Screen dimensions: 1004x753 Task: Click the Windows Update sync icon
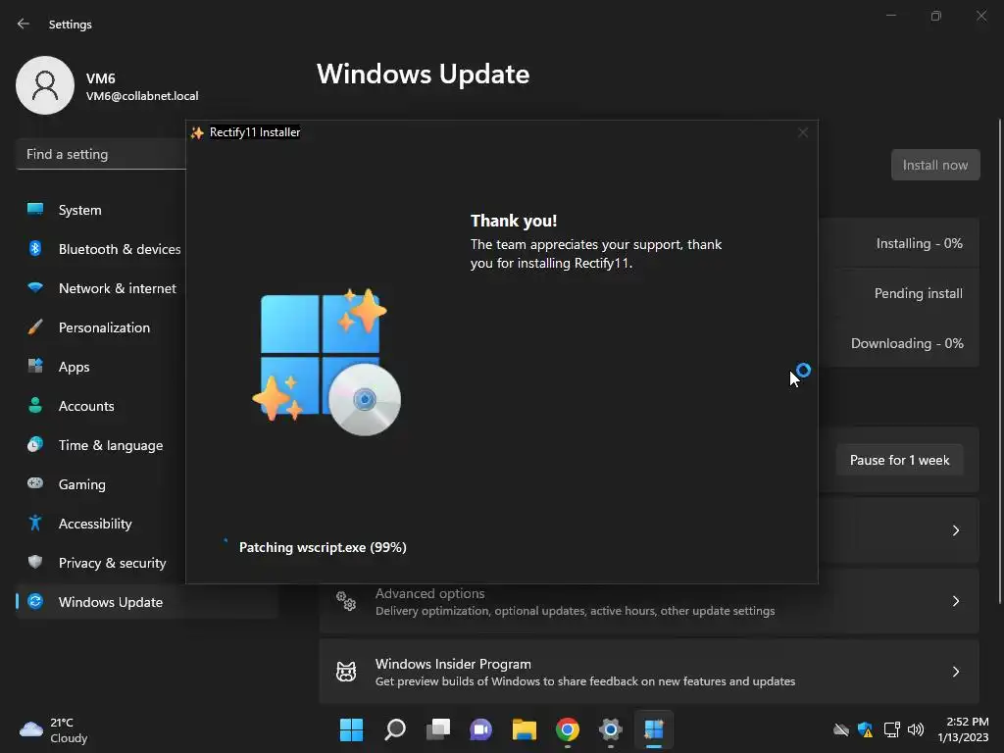(x=35, y=601)
